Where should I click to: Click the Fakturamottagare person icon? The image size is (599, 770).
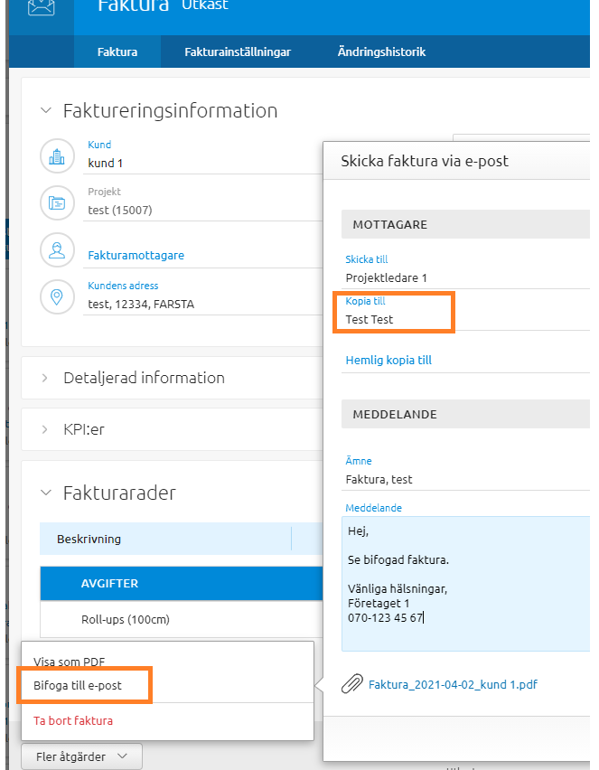57,250
